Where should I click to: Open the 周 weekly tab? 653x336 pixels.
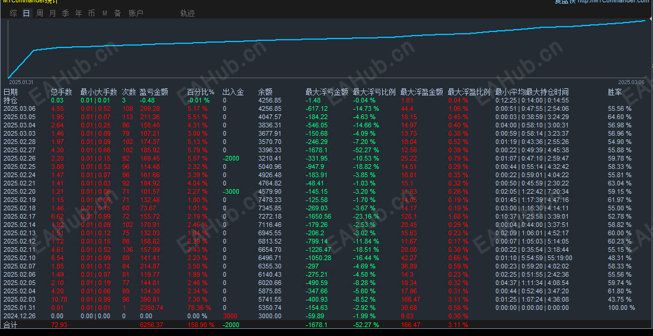click(39, 13)
